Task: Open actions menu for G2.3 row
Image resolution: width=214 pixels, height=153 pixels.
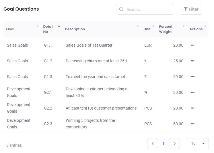Action: pos(192,124)
